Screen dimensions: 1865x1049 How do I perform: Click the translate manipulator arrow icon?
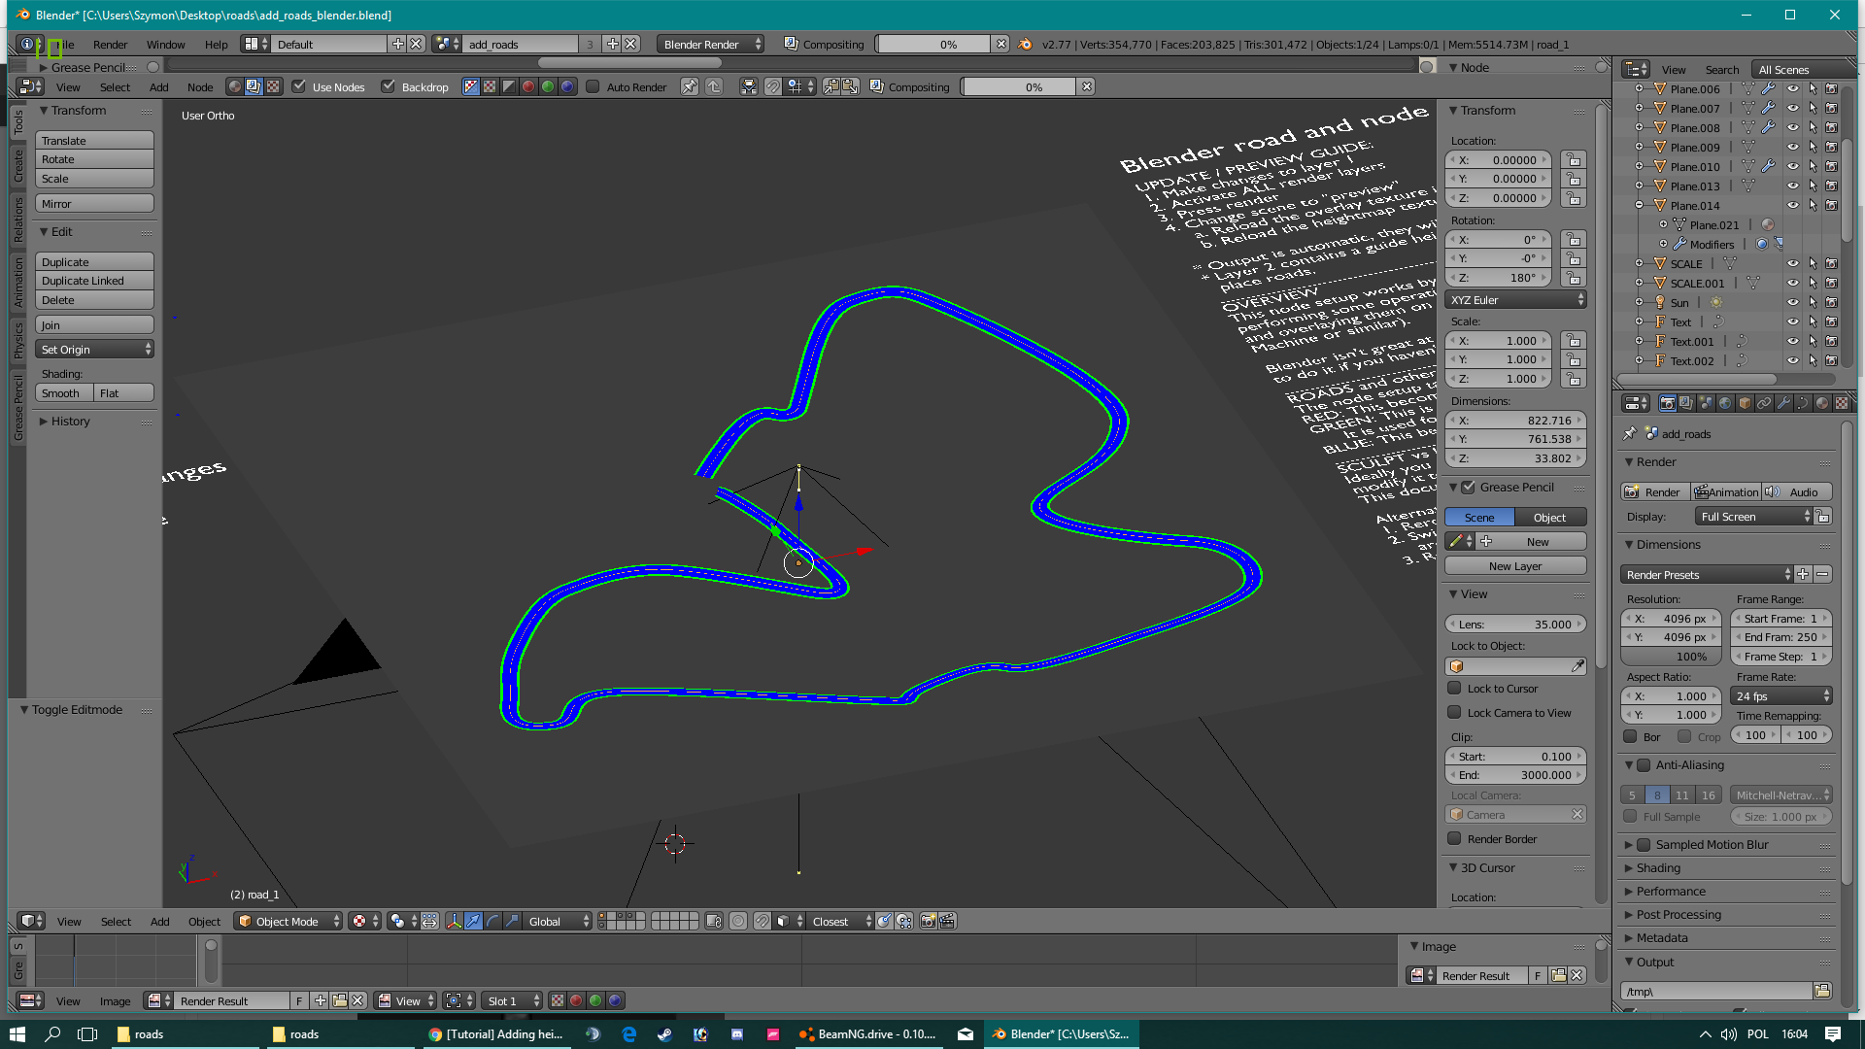(x=473, y=921)
